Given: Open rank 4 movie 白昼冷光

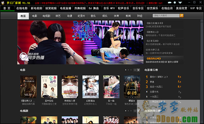Looking at the screenshot, I should [x=154, y=92].
